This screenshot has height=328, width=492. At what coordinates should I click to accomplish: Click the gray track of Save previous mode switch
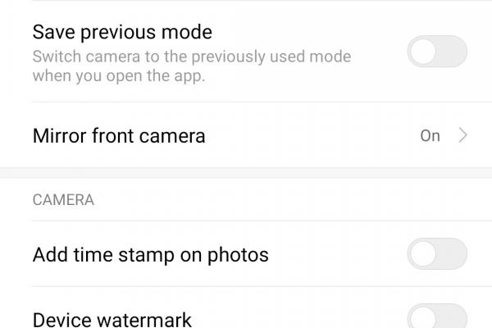(453, 54)
